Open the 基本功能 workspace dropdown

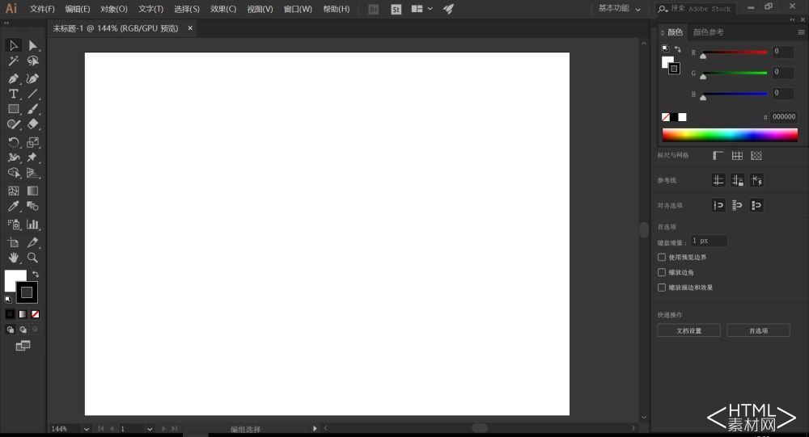(619, 8)
